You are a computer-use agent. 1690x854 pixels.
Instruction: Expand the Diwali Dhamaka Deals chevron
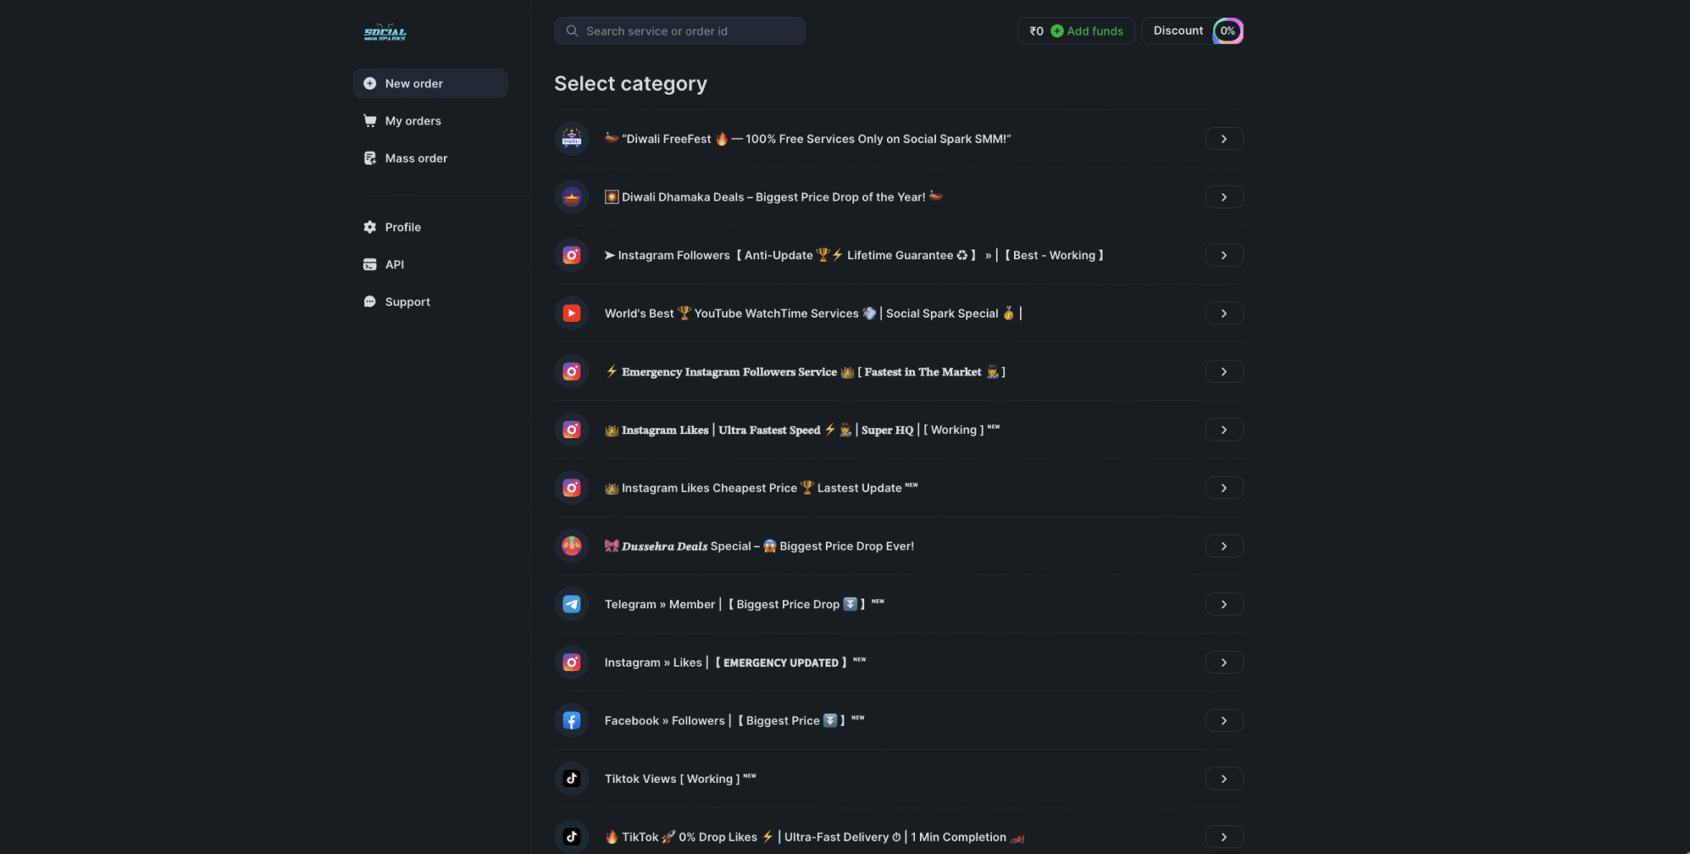[x=1224, y=197]
